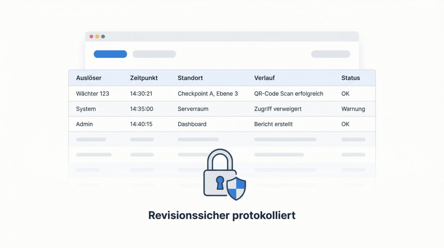
Task: Select the Zugriff verweigert entry
Action: tap(278, 109)
